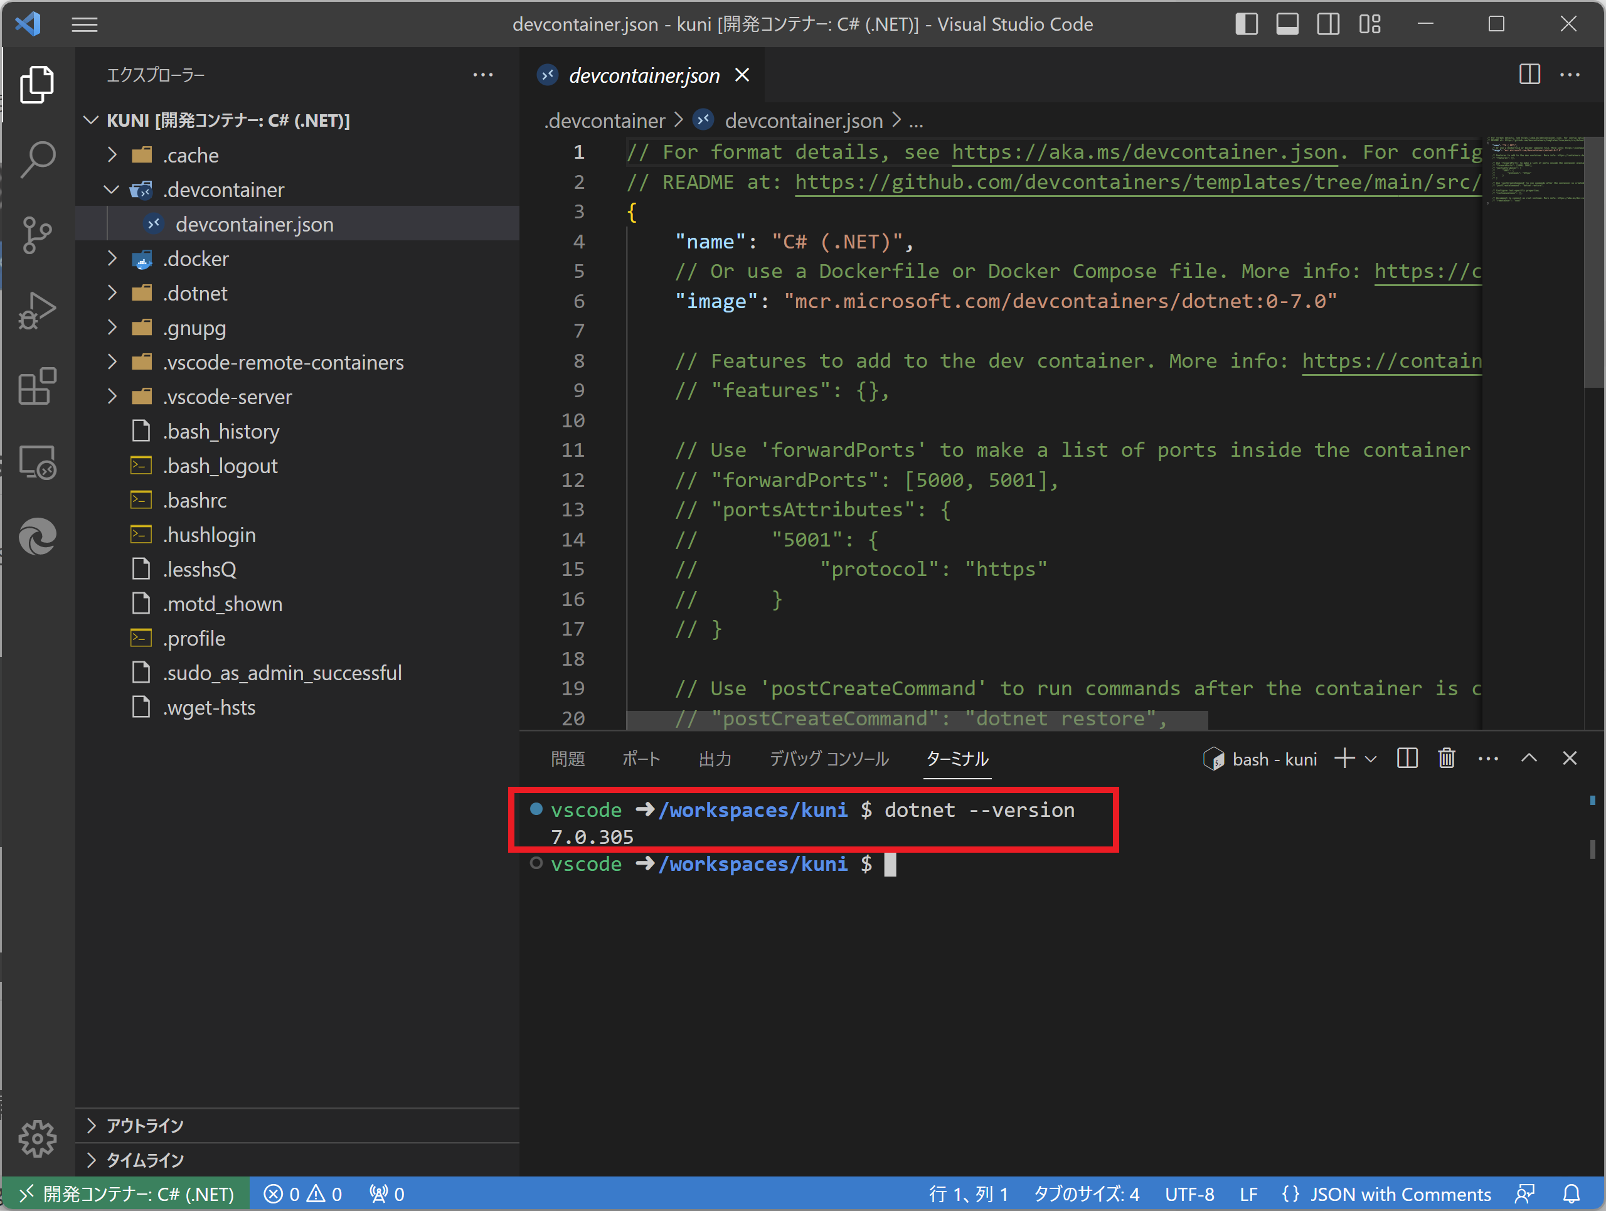Open the Search view in activity bar

[x=37, y=160]
